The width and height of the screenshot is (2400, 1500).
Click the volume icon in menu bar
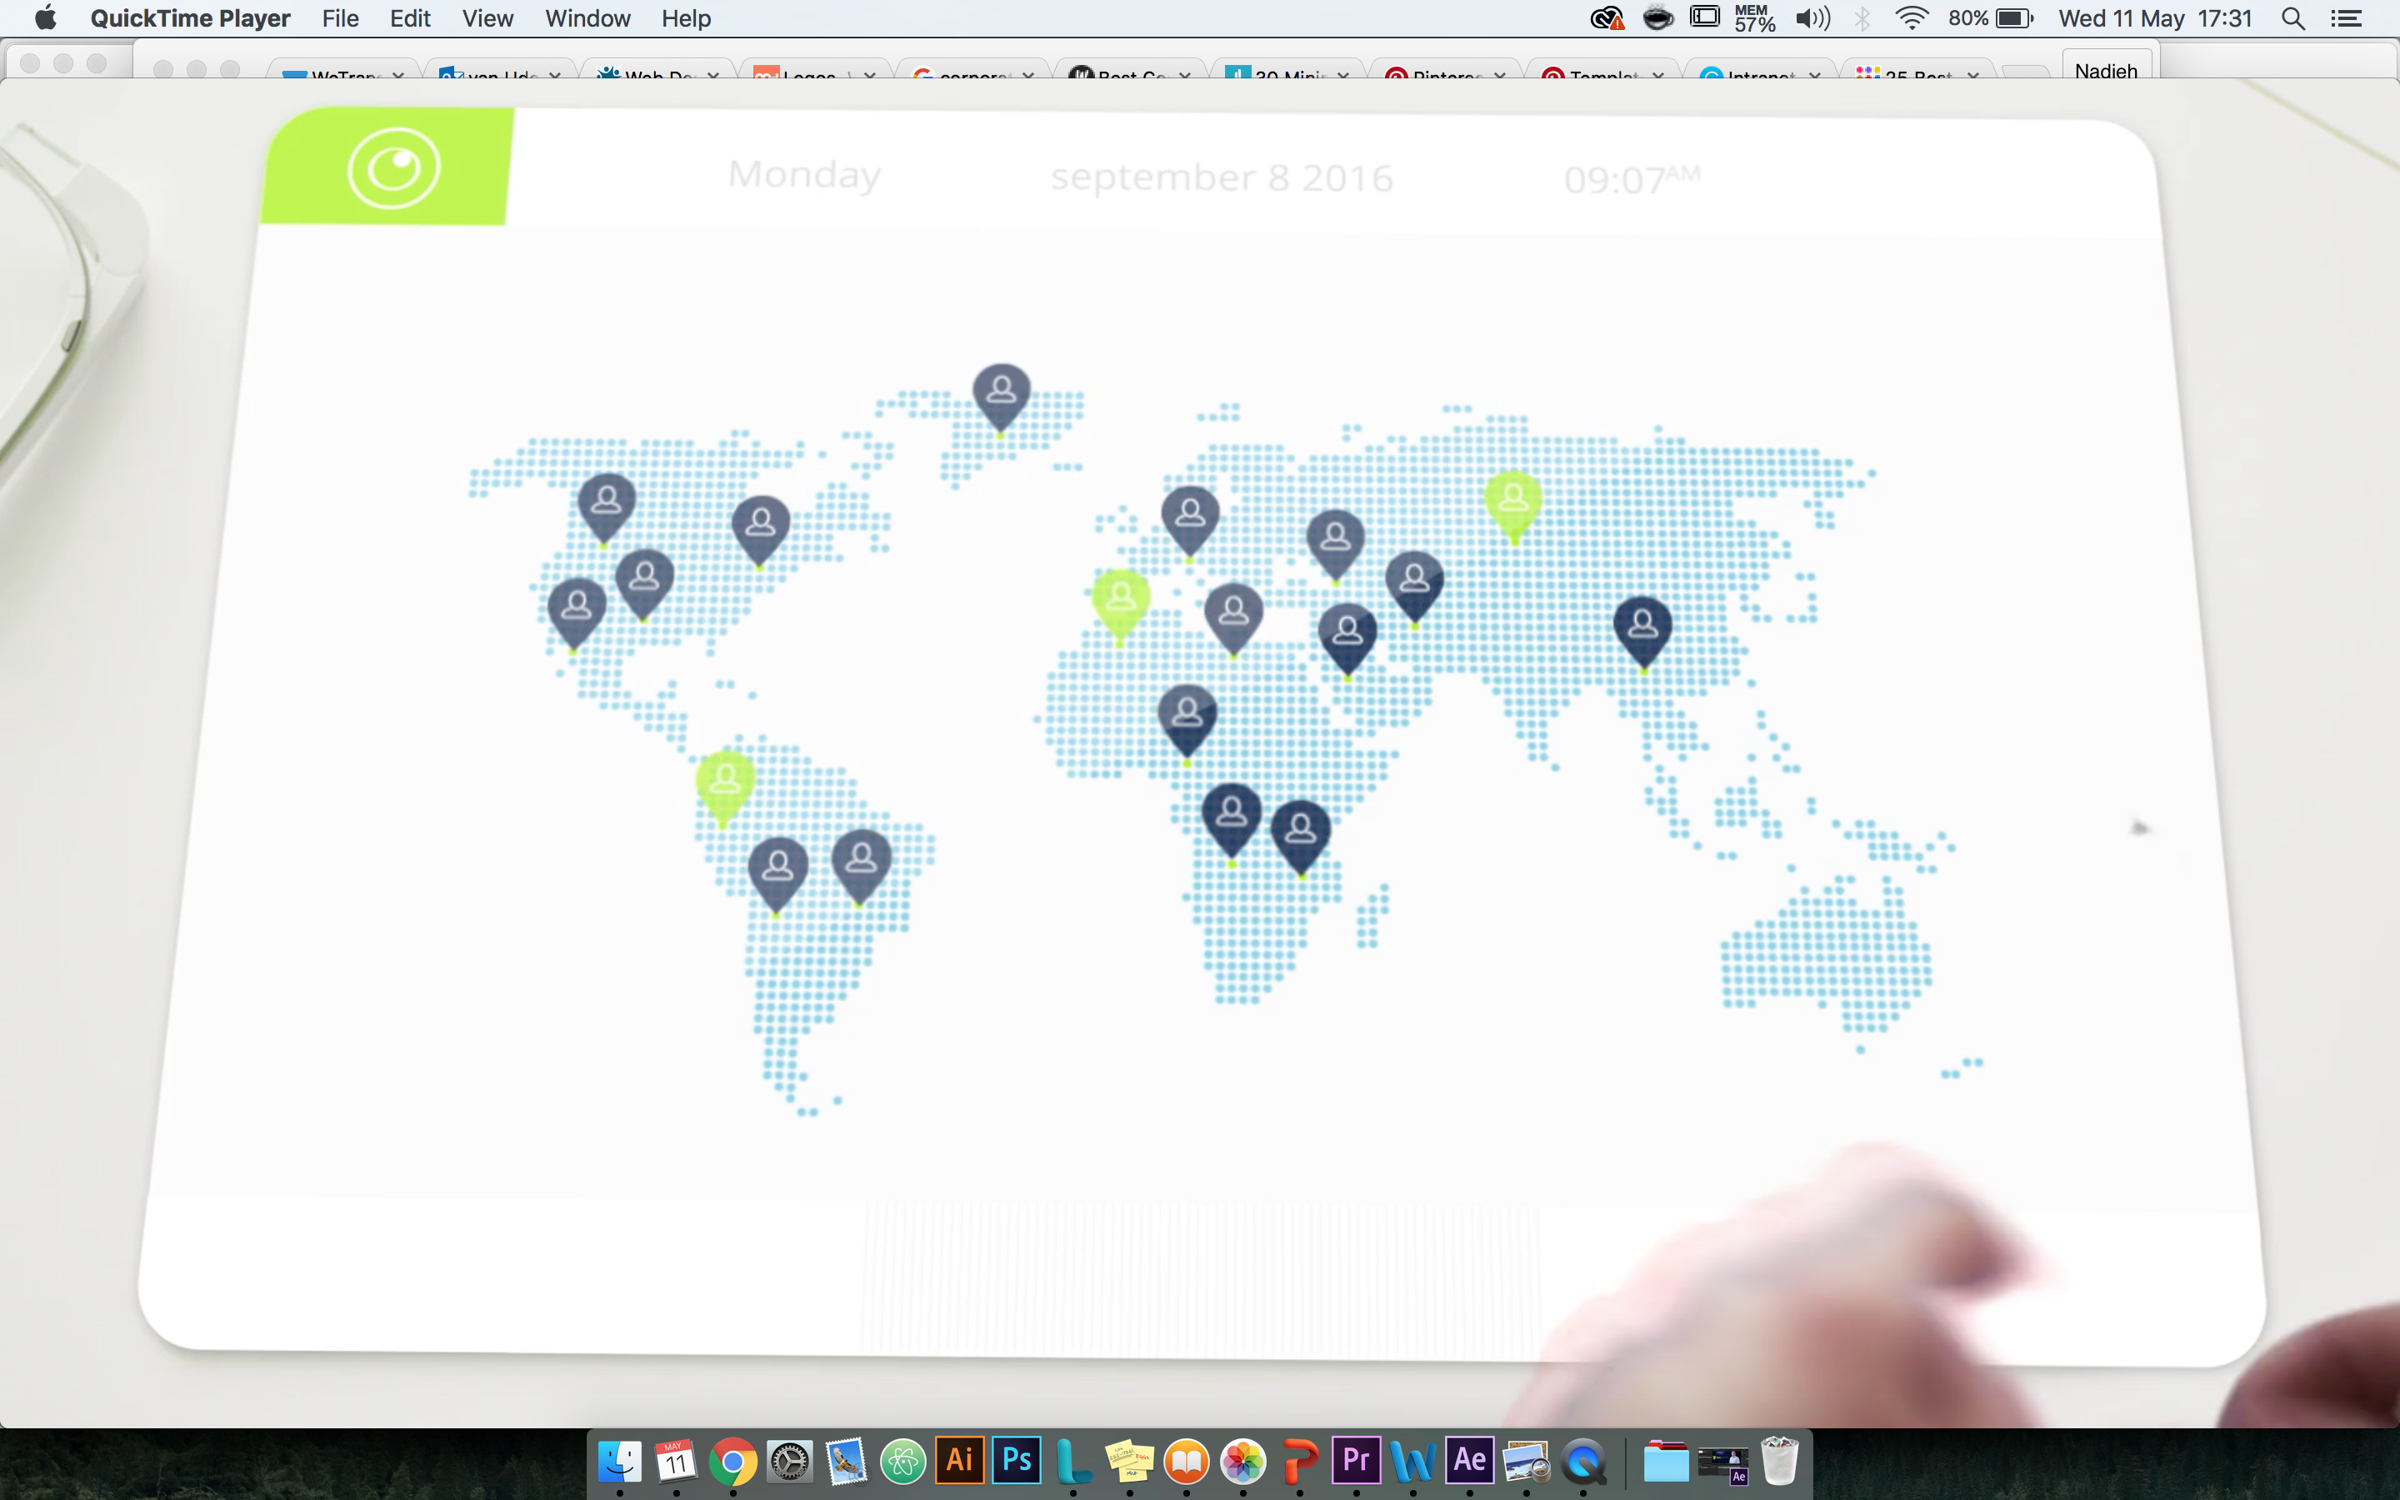coord(1812,17)
